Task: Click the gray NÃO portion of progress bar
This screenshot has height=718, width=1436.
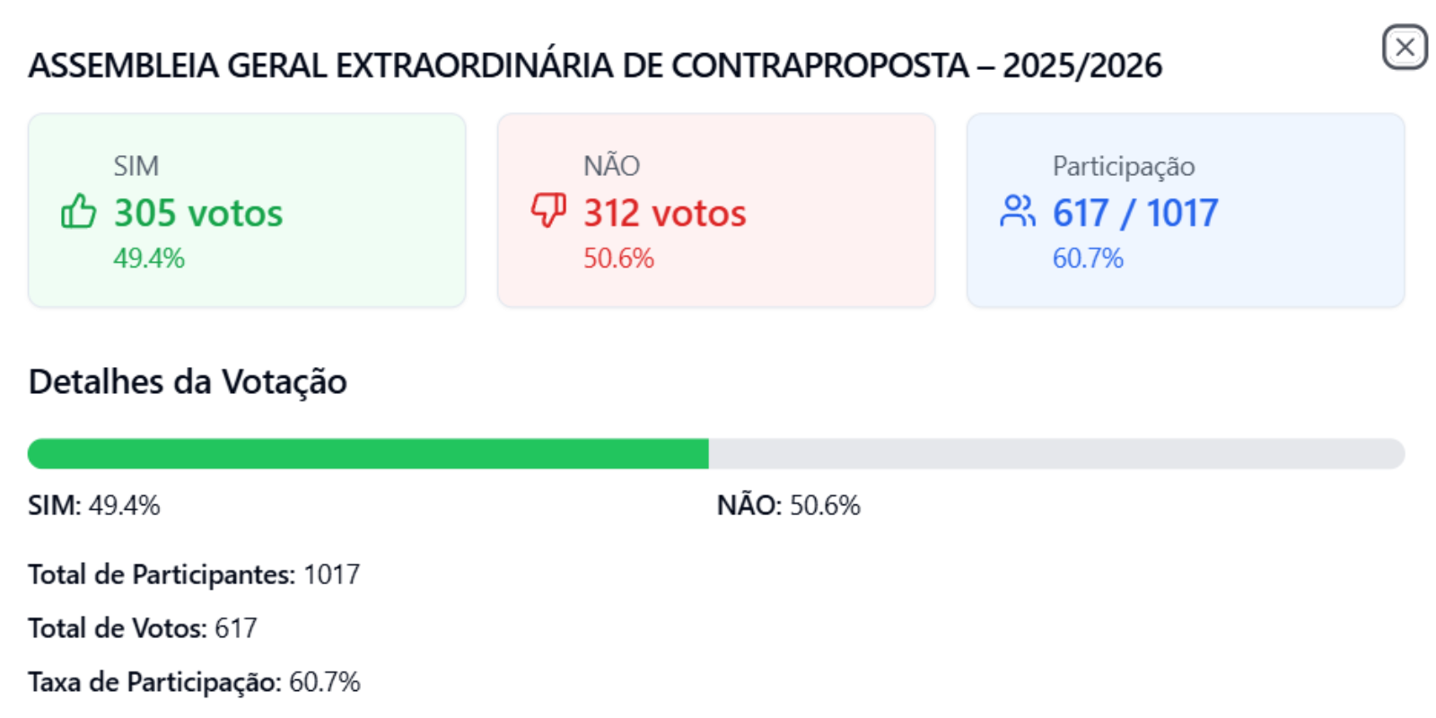Action: click(x=1056, y=453)
